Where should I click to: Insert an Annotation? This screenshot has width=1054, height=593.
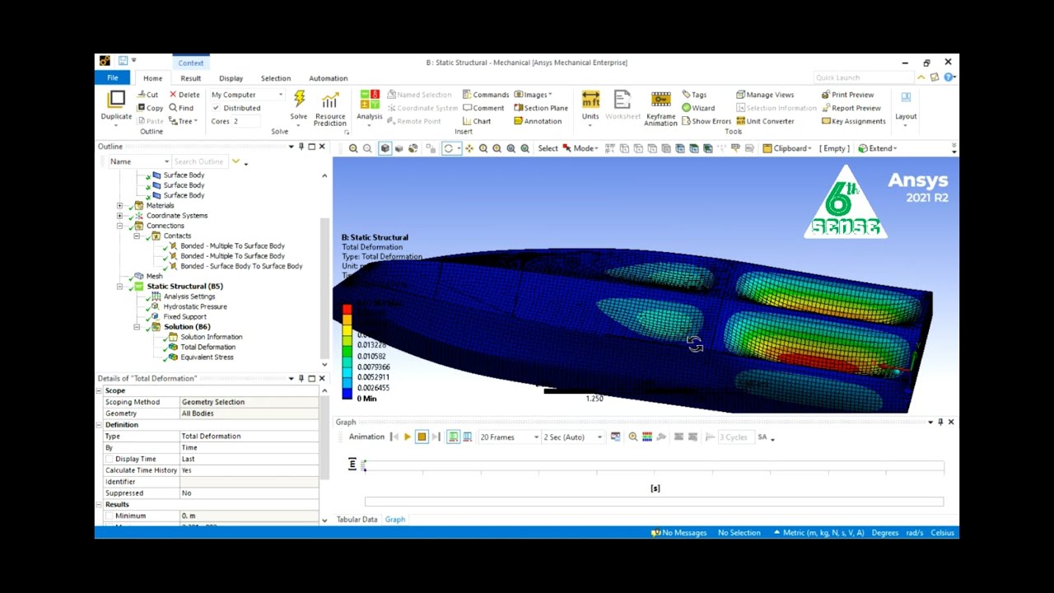[538, 121]
